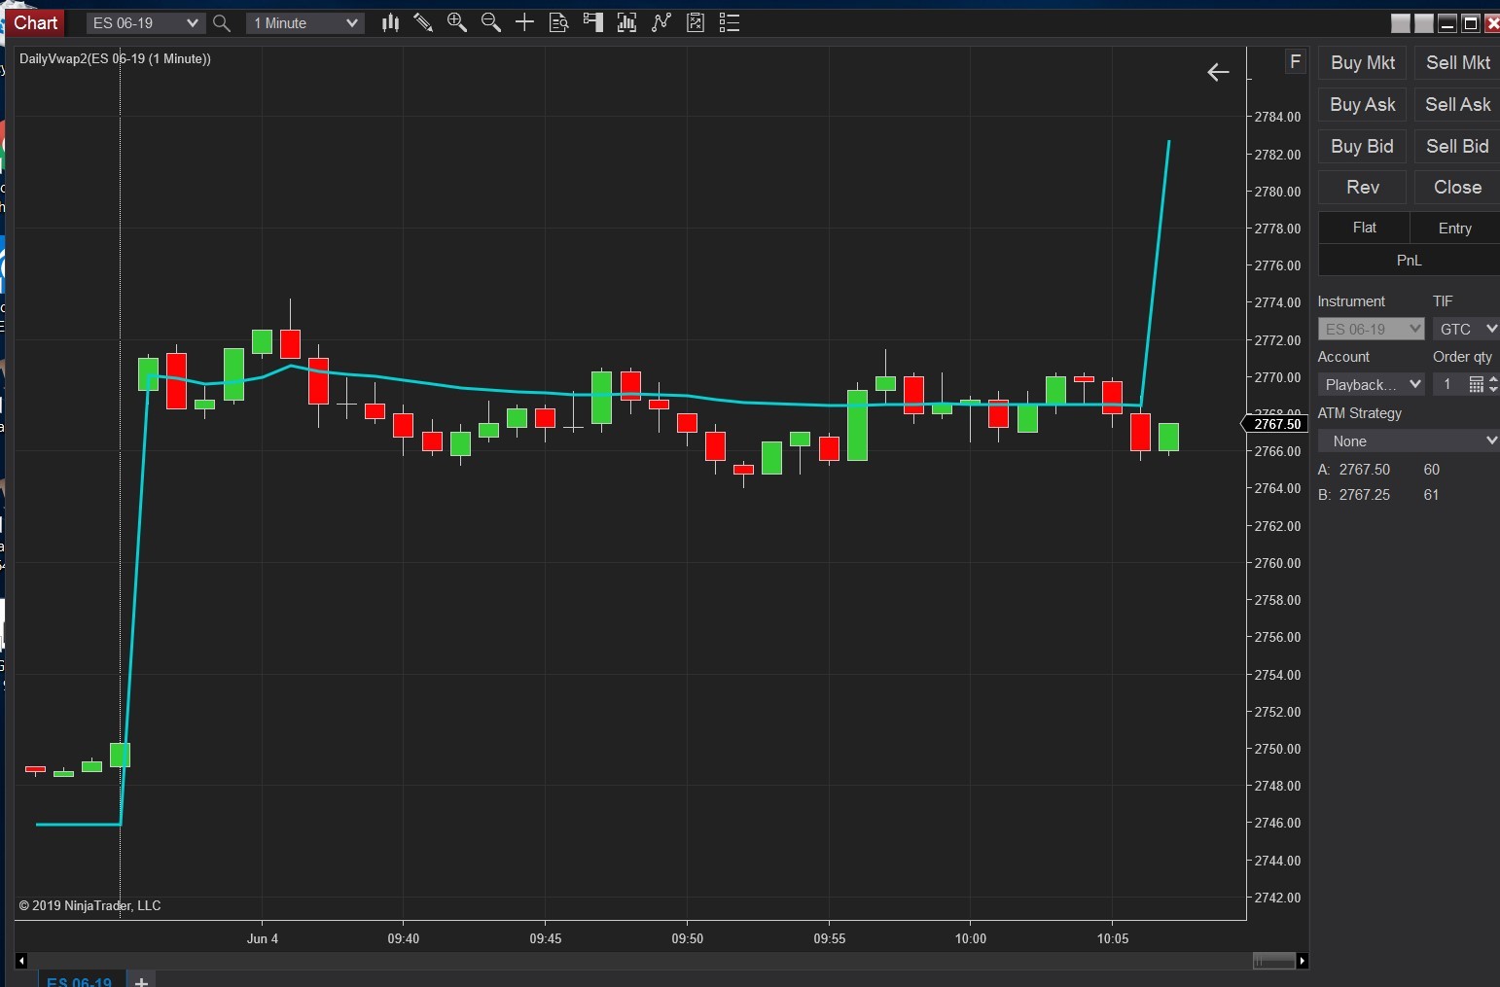Decrease order qty with down arrow

[x=1494, y=390]
